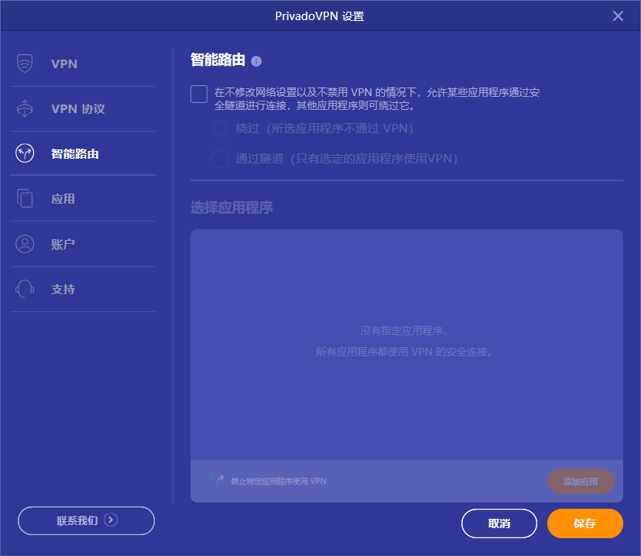Image resolution: width=641 pixels, height=556 pixels.
Task: Click the 智能路由 split-route icon
Action: (x=25, y=153)
